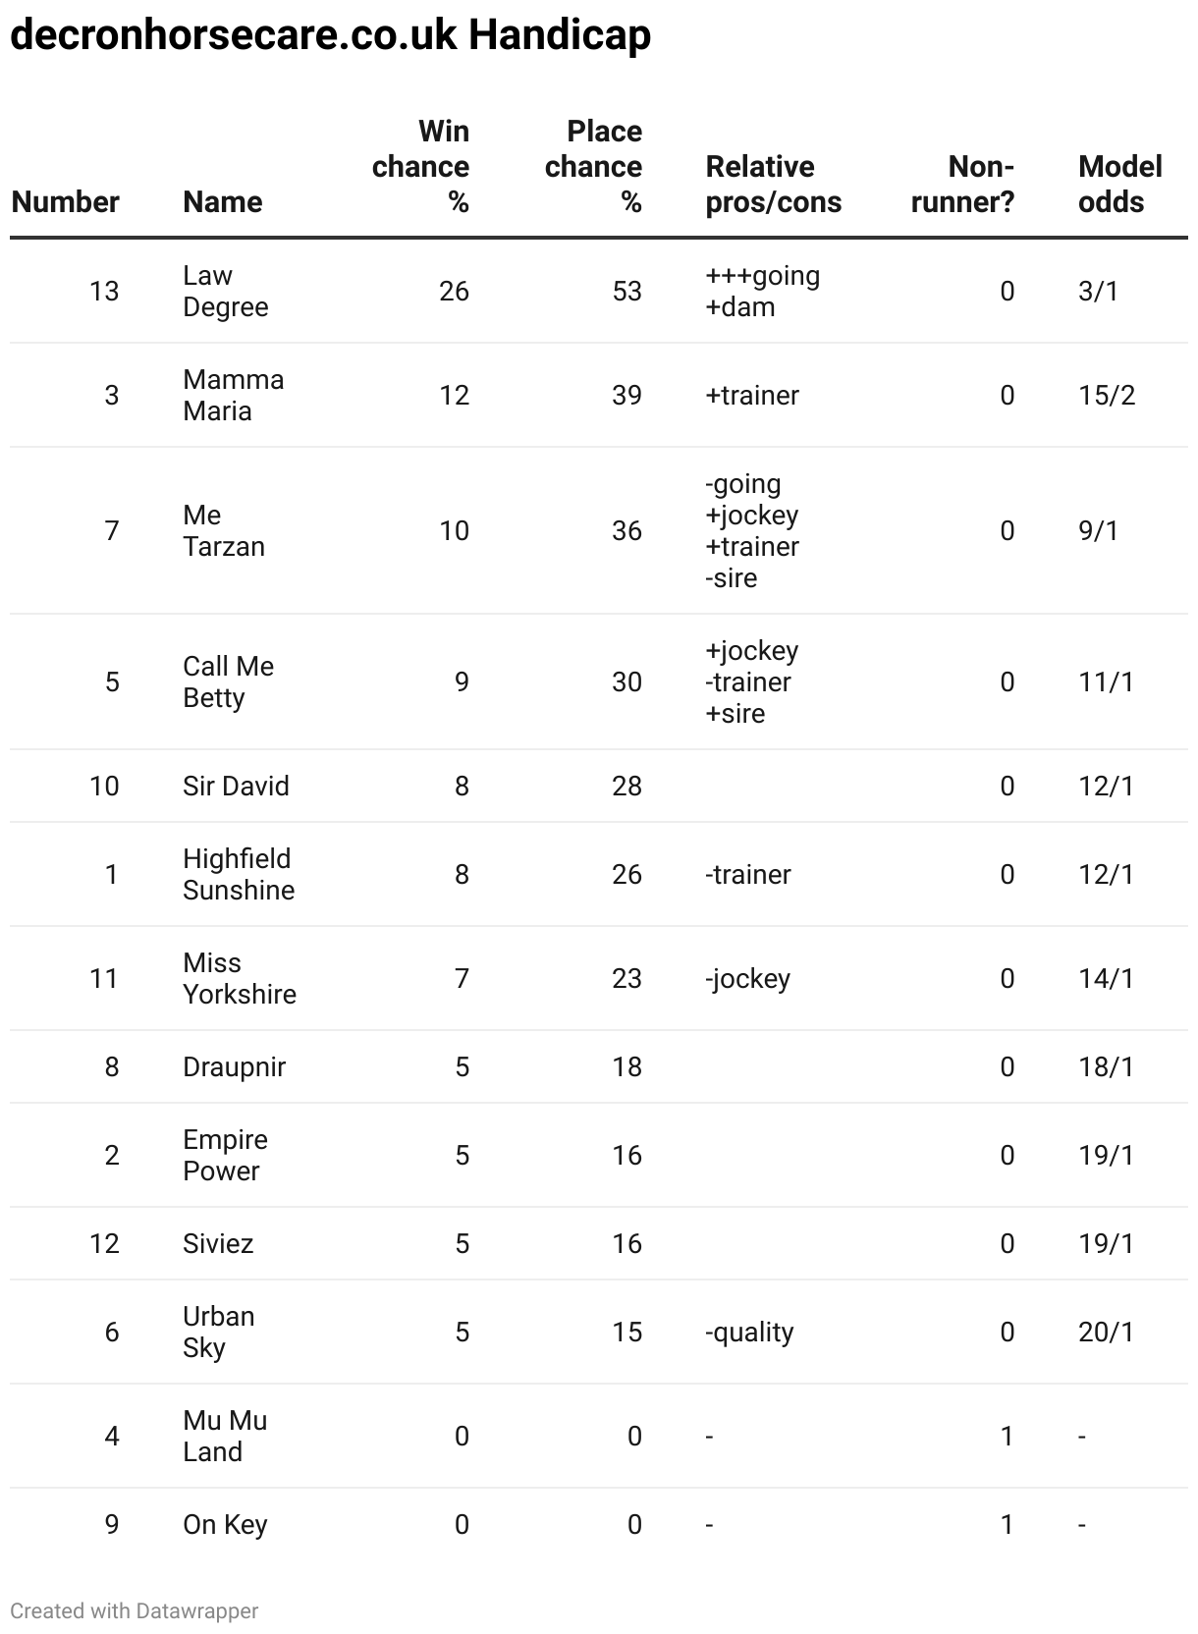Click the Relative pros/cons column header
This screenshot has width=1198, height=1634.
(773, 185)
